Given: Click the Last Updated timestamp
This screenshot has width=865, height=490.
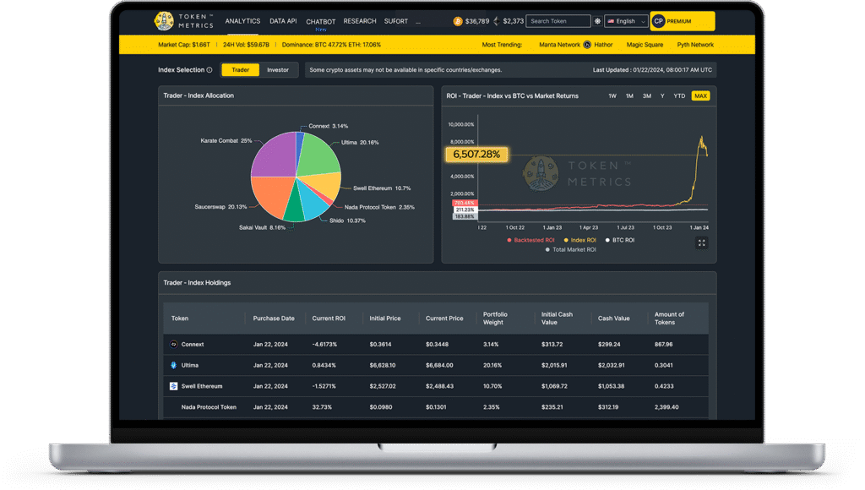Looking at the screenshot, I should [653, 70].
